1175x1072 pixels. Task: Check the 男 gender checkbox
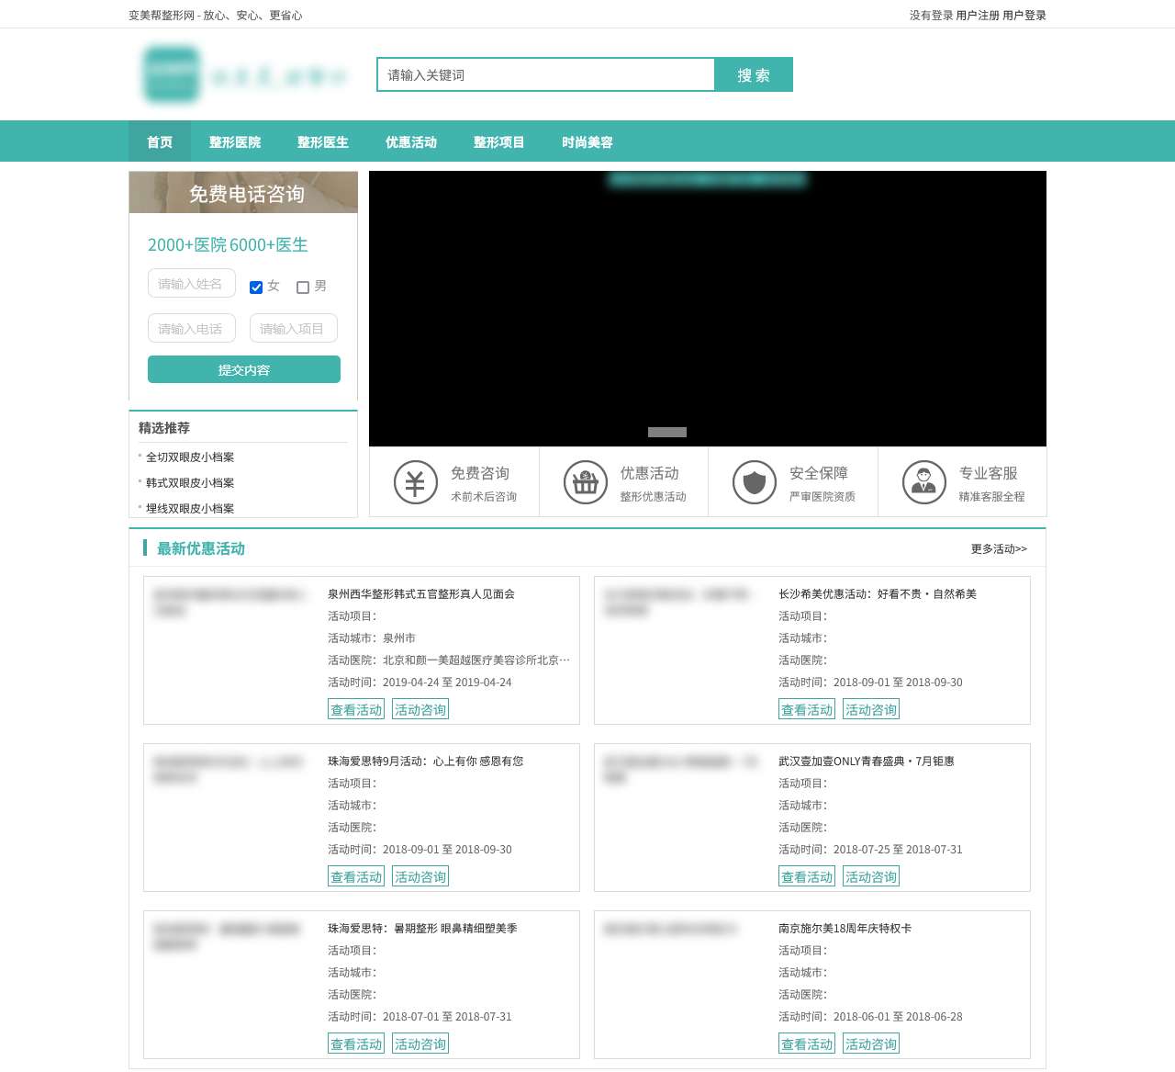click(x=303, y=288)
